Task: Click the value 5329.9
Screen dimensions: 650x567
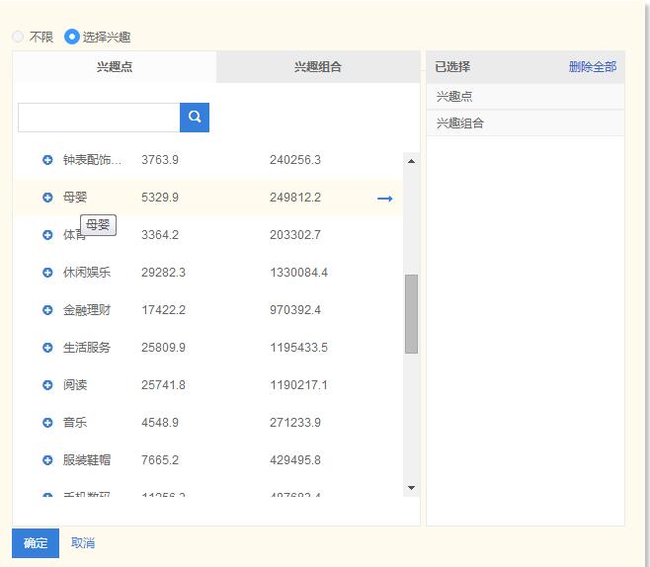Action: (160, 198)
